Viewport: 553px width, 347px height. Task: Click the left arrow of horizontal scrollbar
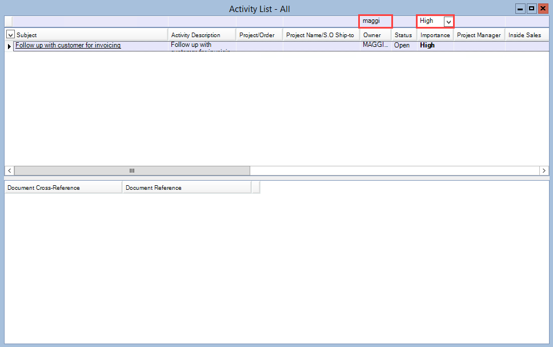click(x=9, y=170)
